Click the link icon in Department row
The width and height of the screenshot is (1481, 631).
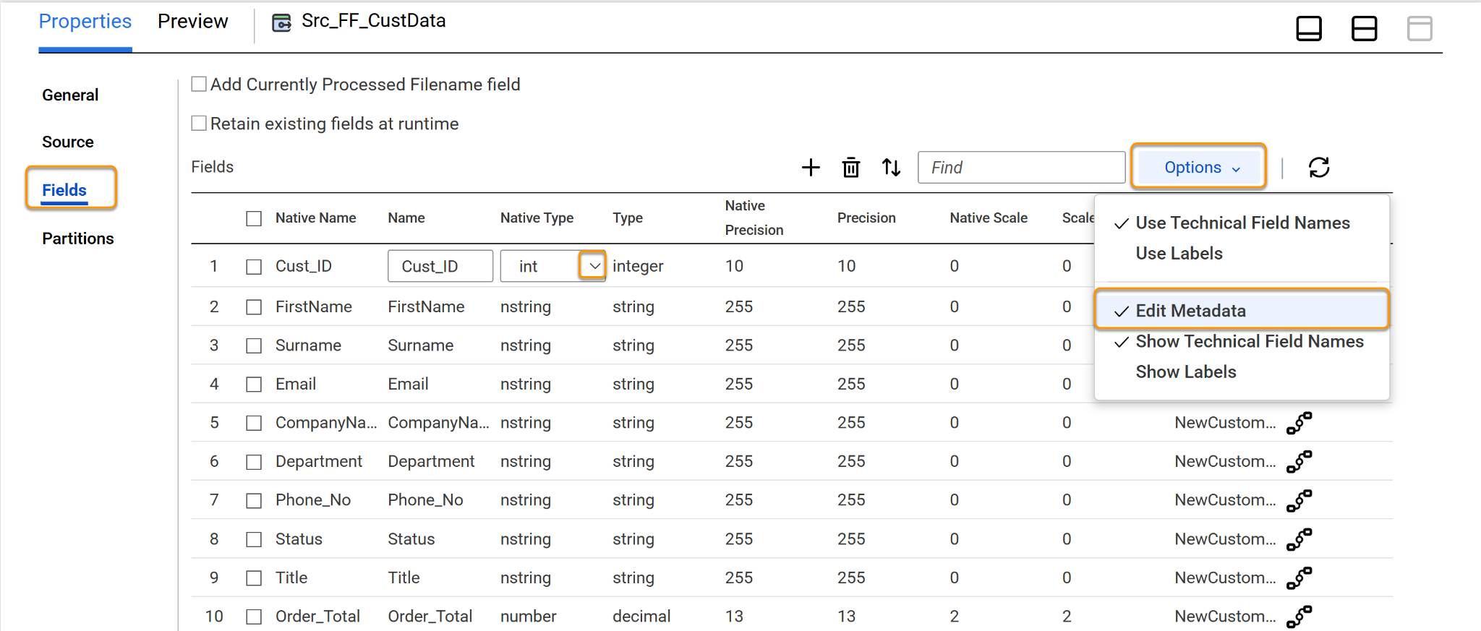click(x=1299, y=461)
